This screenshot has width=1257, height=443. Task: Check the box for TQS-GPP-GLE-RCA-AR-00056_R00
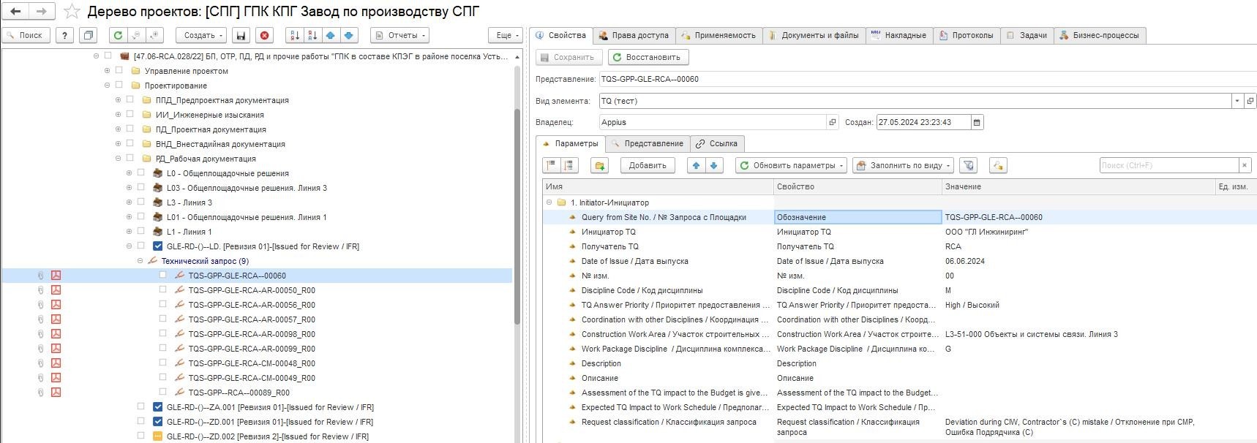pos(163,305)
